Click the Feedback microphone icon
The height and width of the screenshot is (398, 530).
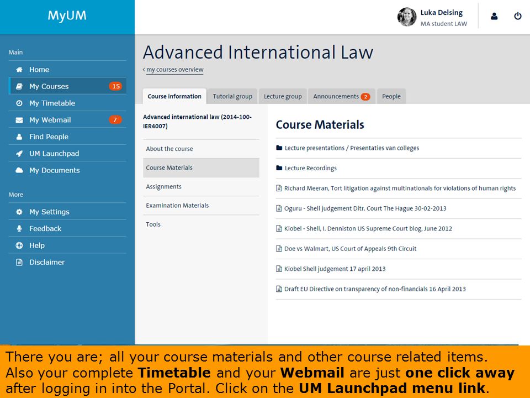[19, 229]
